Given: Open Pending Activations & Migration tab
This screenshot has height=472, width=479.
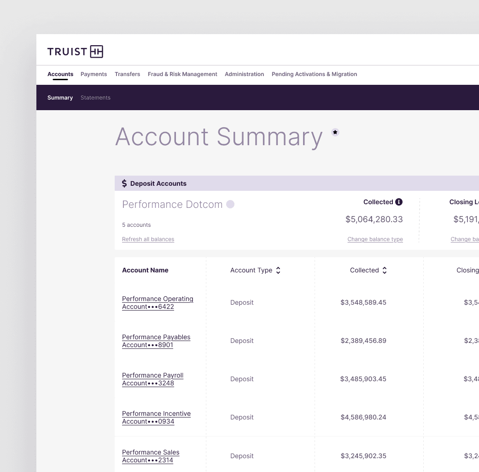Looking at the screenshot, I should 314,74.
